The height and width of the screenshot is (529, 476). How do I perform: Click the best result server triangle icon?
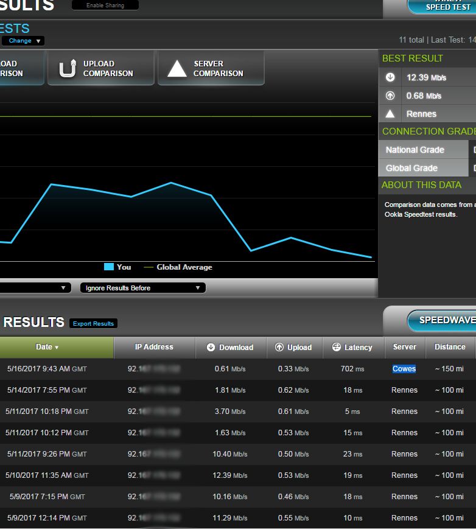pos(390,114)
